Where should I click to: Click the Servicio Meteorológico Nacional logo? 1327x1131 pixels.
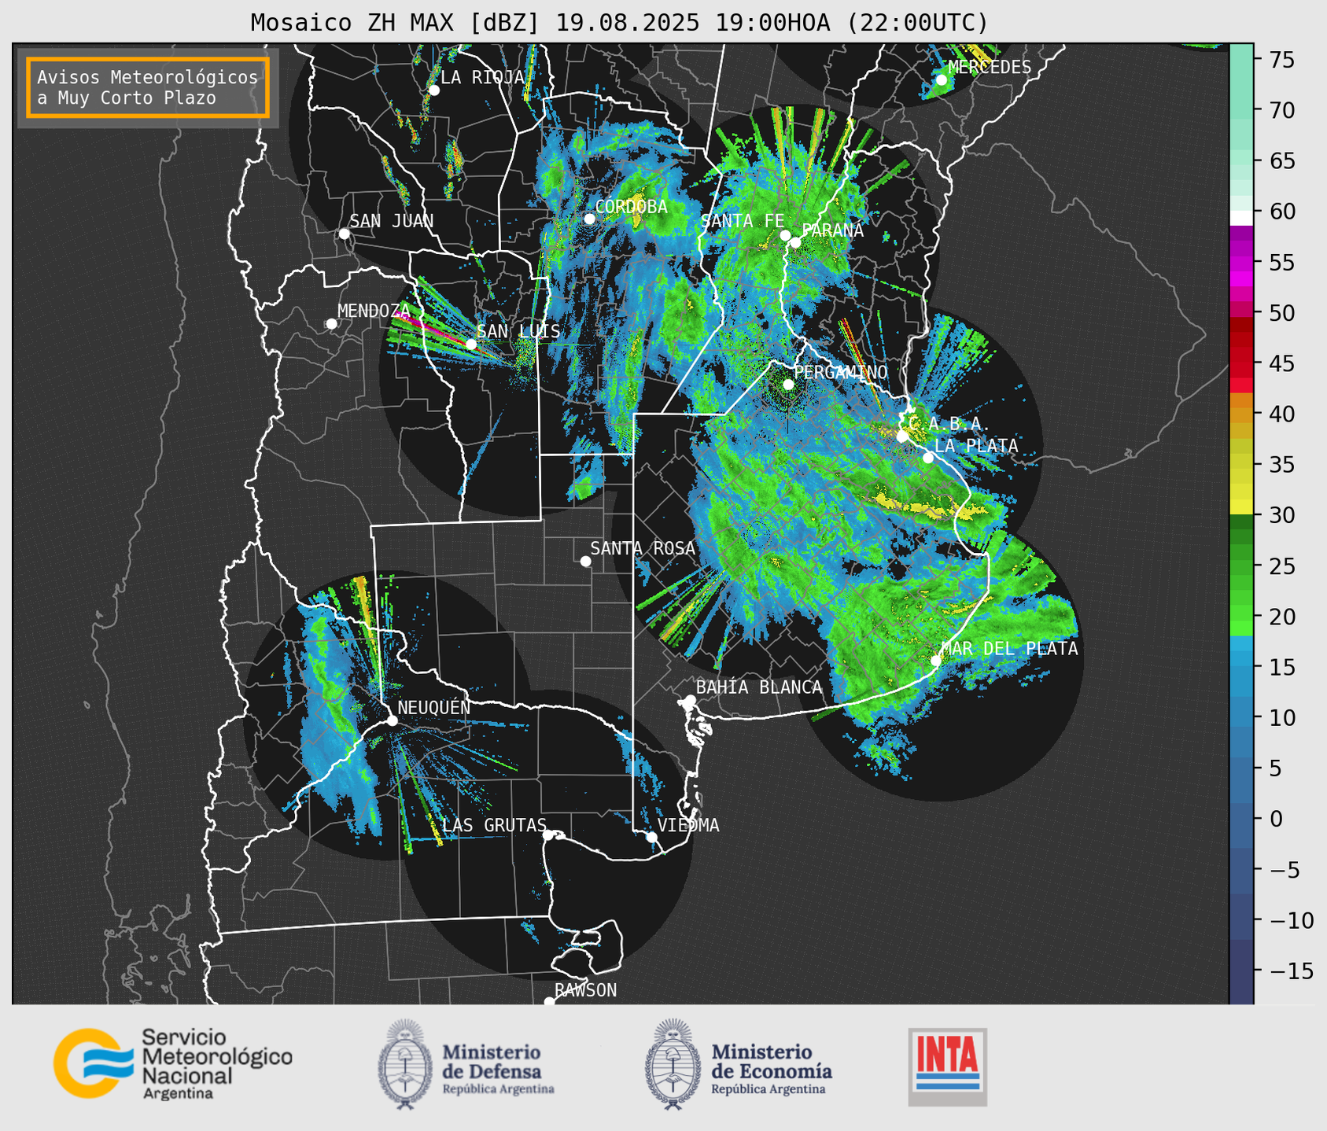point(173,1063)
